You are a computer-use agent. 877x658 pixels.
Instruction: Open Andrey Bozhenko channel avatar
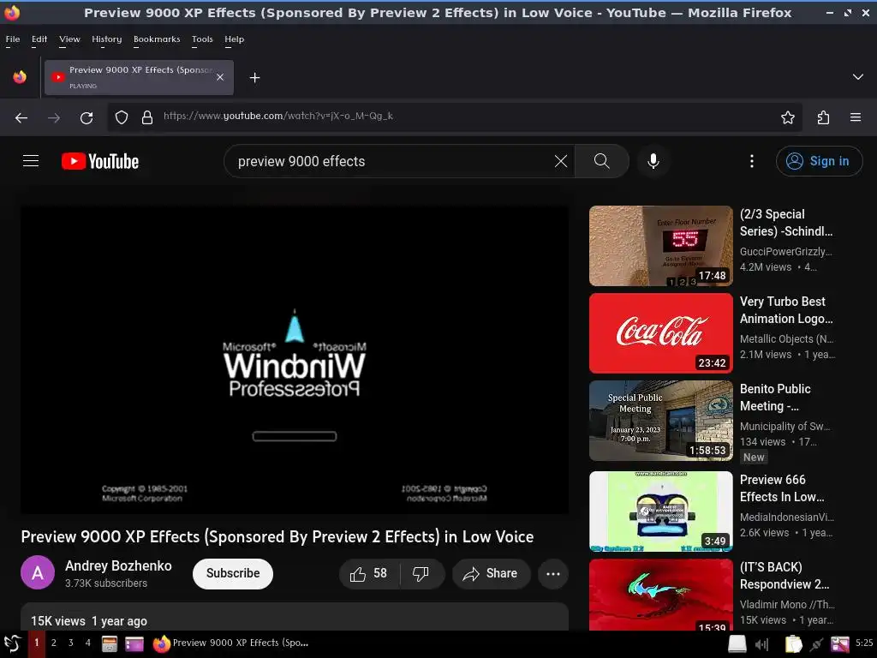pos(38,573)
